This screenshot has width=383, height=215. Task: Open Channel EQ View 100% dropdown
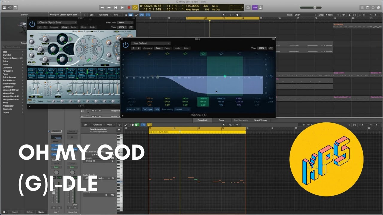(x=263, y=48)
